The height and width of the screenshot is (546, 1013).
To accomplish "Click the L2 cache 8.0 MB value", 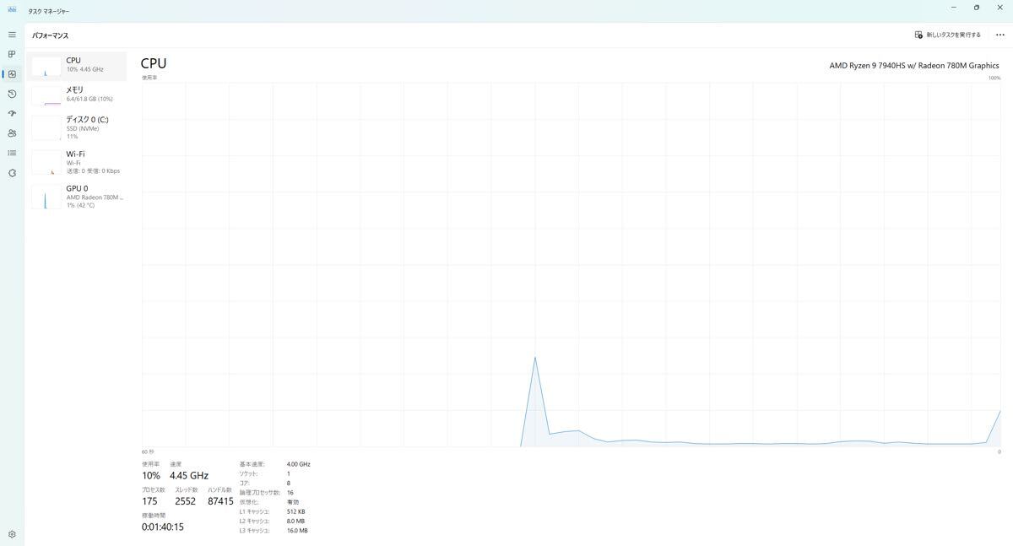I will coord(295,521).
